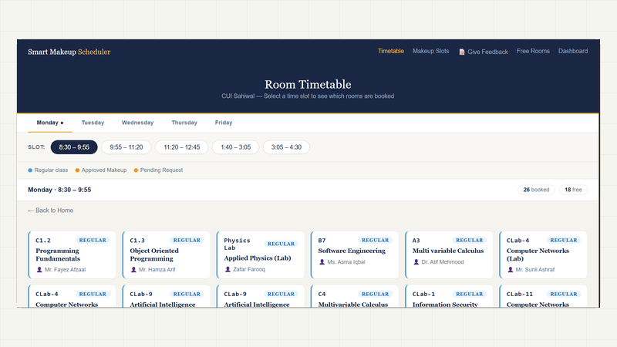Click person icon beside Ms. Asma Iqbal
The width and height of the screenshot is (617, 347).
click(322, 261)
